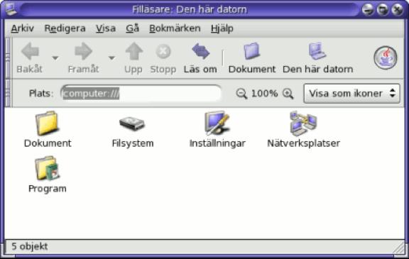Click the Plats location text field

141,93
